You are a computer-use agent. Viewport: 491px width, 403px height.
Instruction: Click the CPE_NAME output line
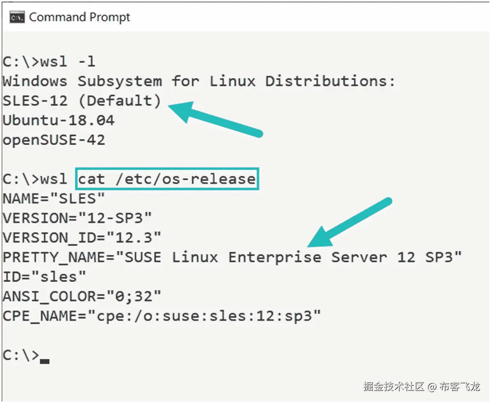(162, 316)
